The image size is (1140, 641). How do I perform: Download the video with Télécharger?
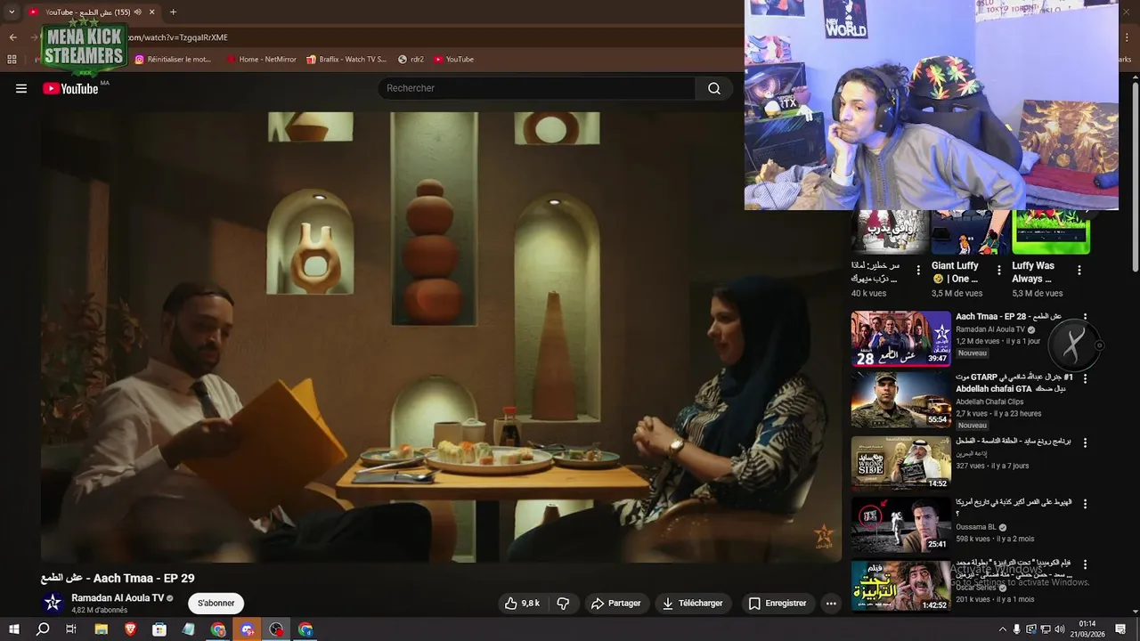tap(692, 604)
